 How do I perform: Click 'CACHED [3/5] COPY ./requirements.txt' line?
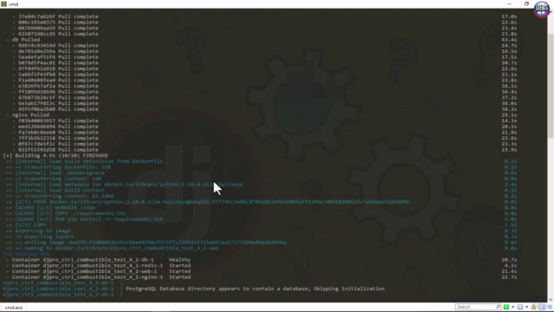(69, 213)
